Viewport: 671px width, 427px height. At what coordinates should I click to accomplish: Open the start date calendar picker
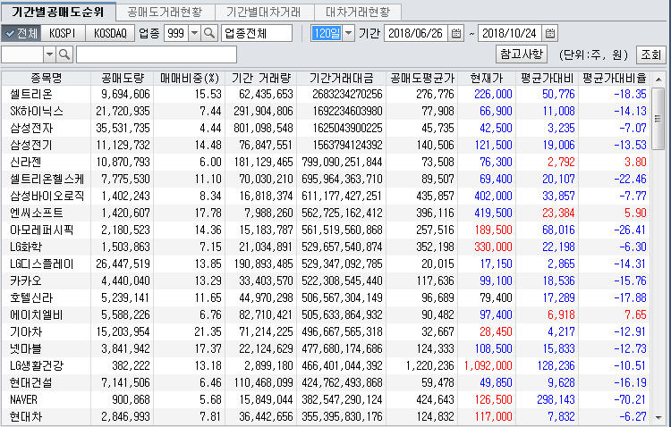pos(456,34)
